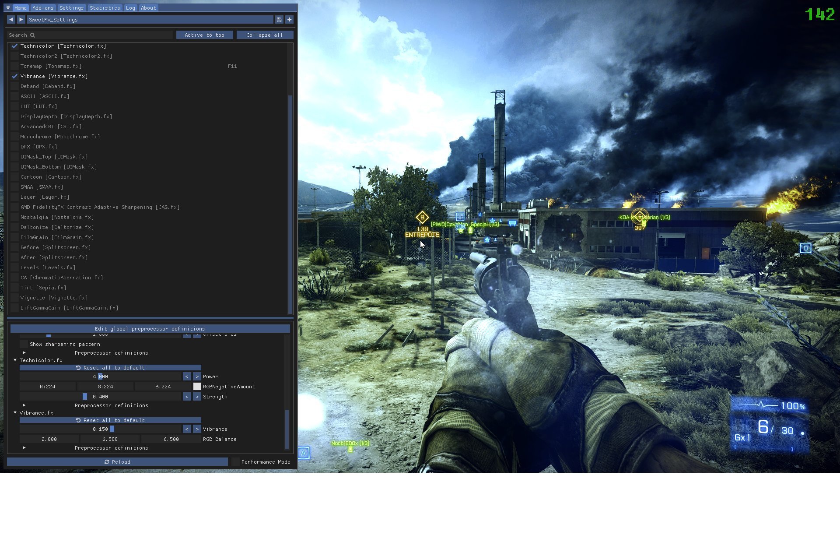Increase Technicolor Strength with the > button
This screenshot has width=840, height=556.
pyautogui.click(x=197, y=397)
